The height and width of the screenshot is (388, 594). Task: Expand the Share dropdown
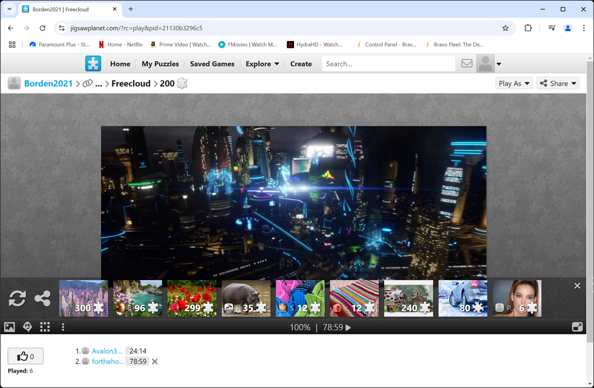558,83
